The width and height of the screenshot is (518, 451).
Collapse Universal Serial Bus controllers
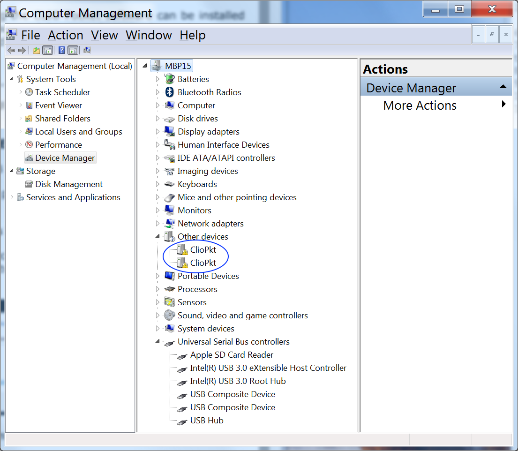pyautogui.click(x=158, y=341)
